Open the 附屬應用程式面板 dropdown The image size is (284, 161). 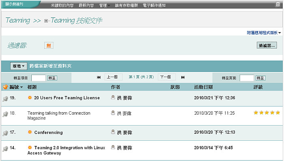pyautogui.click(x=264, y=33)
